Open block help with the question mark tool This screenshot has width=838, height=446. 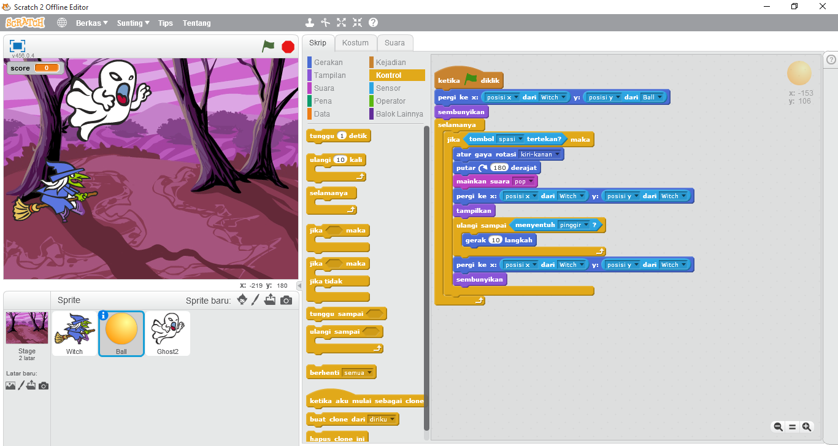[372, 22]
